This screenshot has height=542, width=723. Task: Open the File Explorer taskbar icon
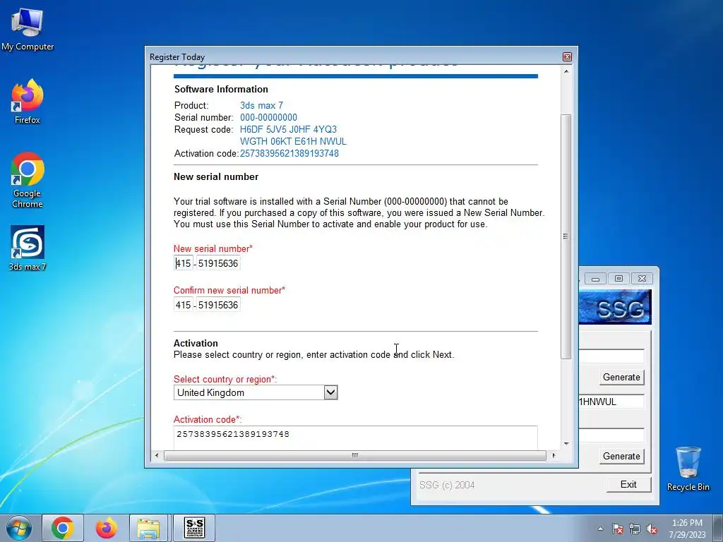[149, 528]
